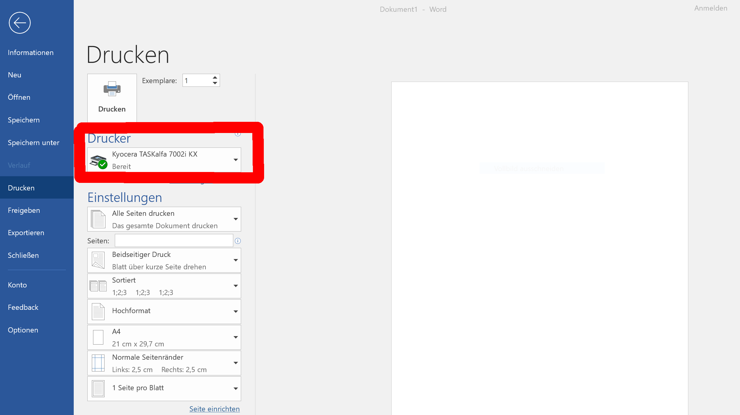Open Optionen from the sidebar
The image size is (740, 415).
[x=23, y=330]
